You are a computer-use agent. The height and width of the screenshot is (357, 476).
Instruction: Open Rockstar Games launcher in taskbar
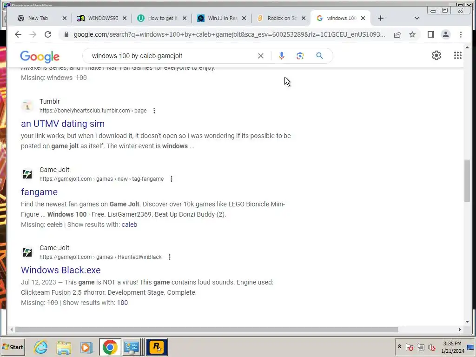(157, 347)
